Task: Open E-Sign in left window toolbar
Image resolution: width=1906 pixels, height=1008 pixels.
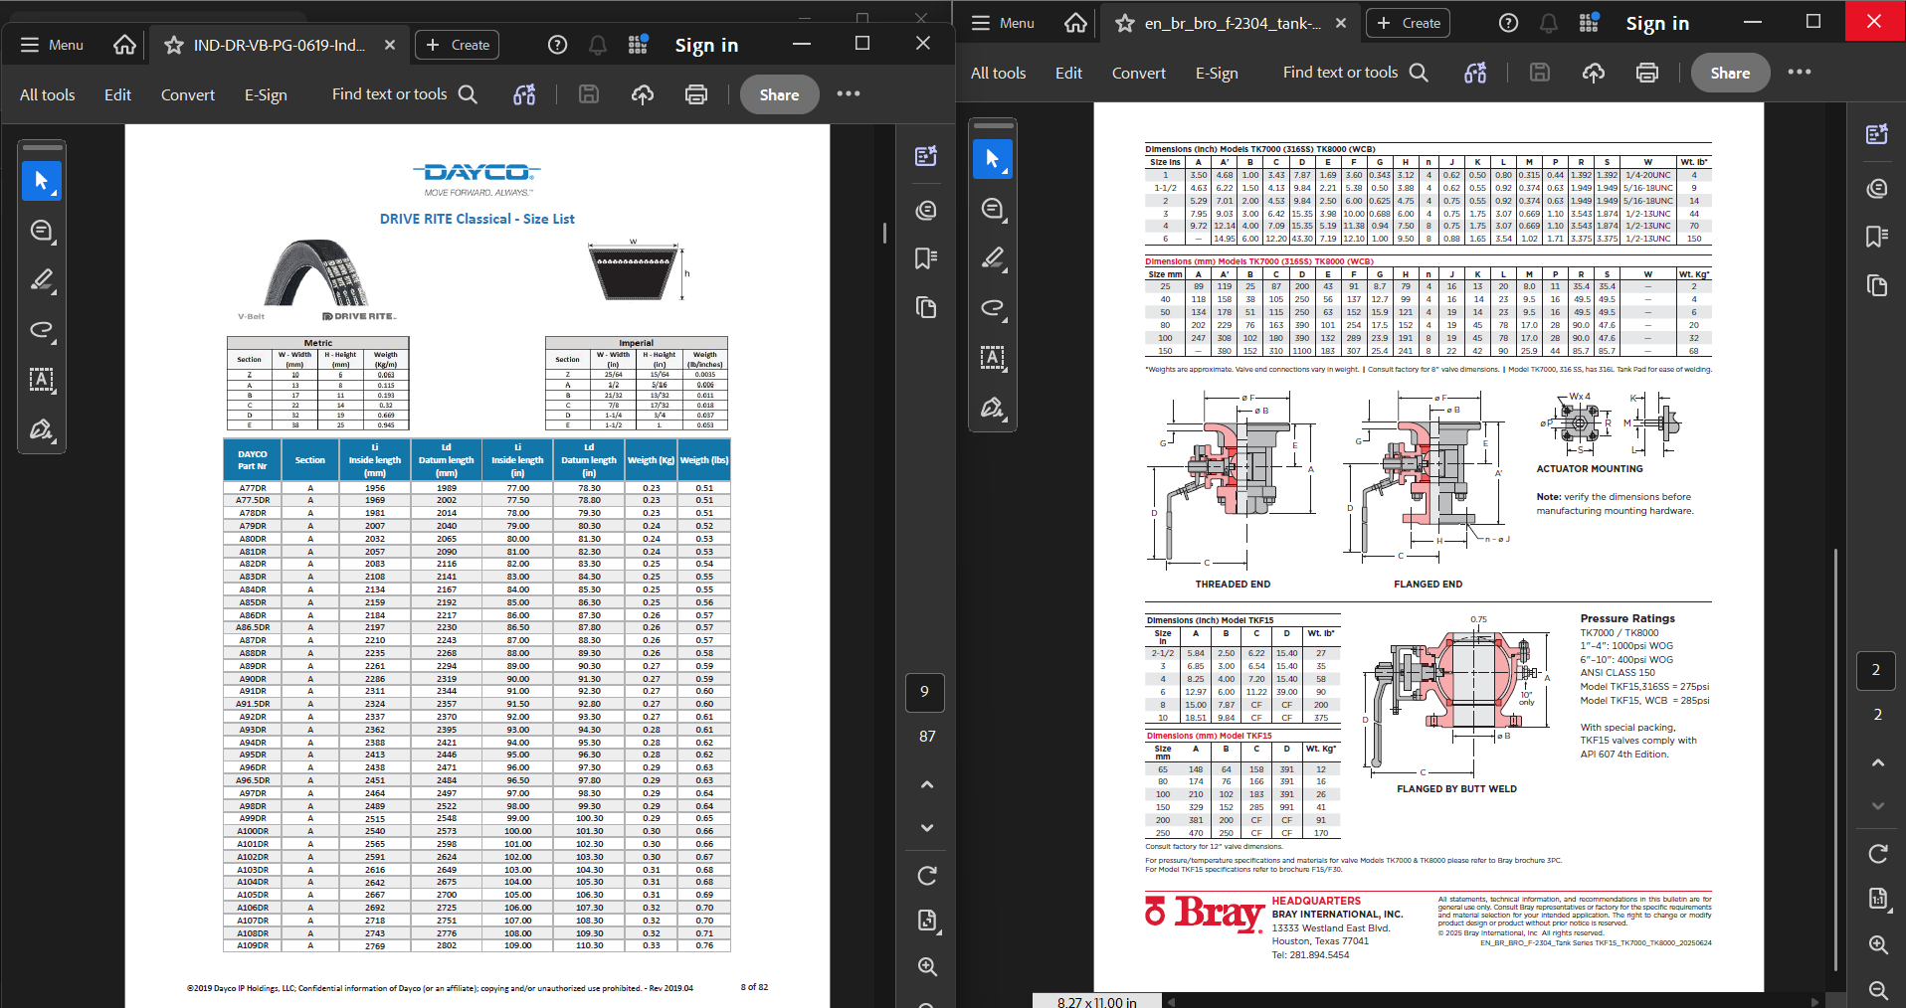Action: click(266, 94)
